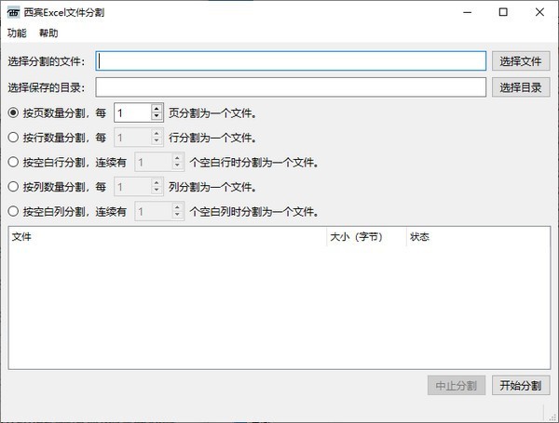Focus the 选择保存的目录 input field
The height and width of the screenshot is (423, 559).
[x=291, y=87]
